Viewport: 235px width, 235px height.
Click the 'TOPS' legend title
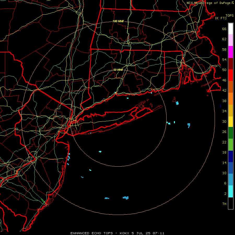230,15
